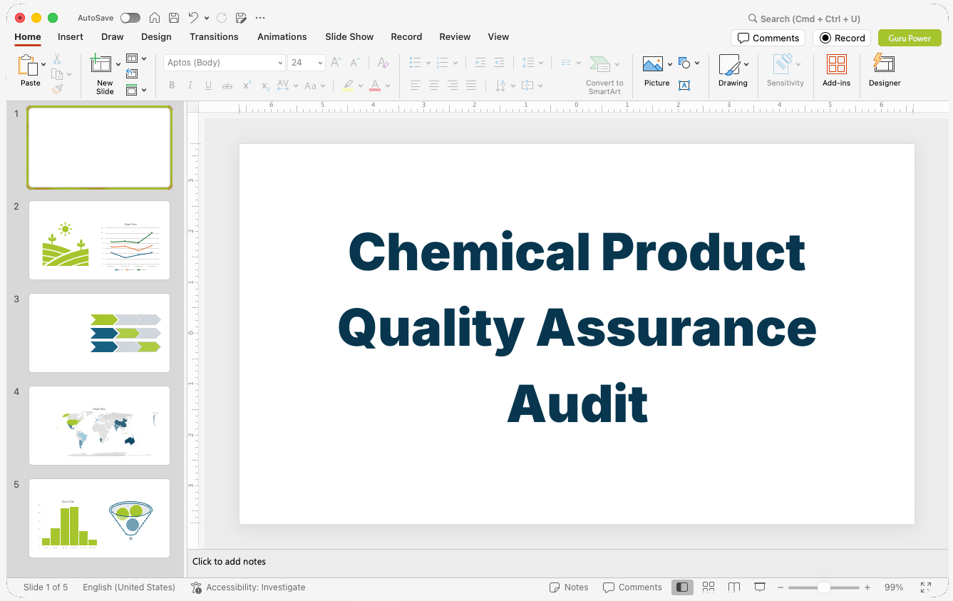
Task: Click the Section icon
Action: coord(132,90)
